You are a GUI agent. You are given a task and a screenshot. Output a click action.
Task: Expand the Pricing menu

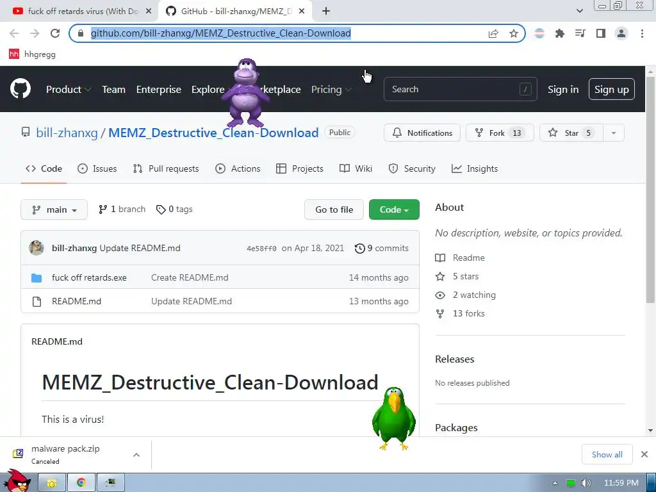tap(331, 89)
